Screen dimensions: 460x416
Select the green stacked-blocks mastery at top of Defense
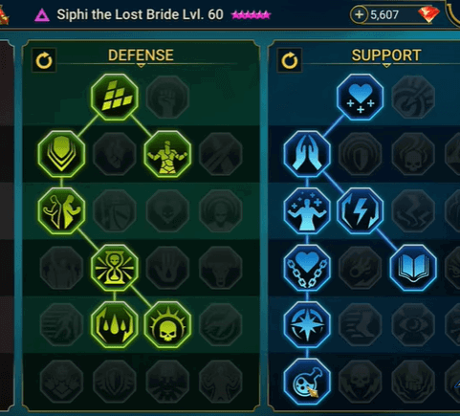coord(115,98)
